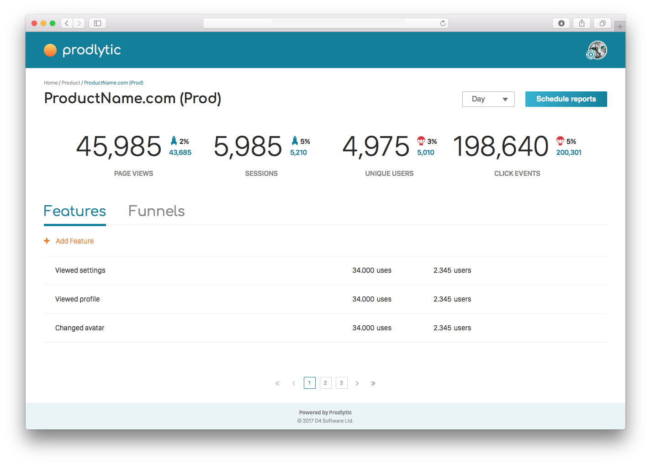
Task: Click the browser share button
Action: [582, 23]
